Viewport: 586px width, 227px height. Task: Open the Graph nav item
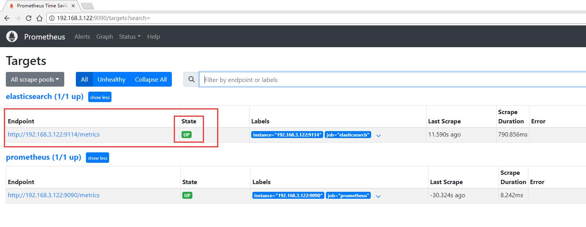click(105, 36)
